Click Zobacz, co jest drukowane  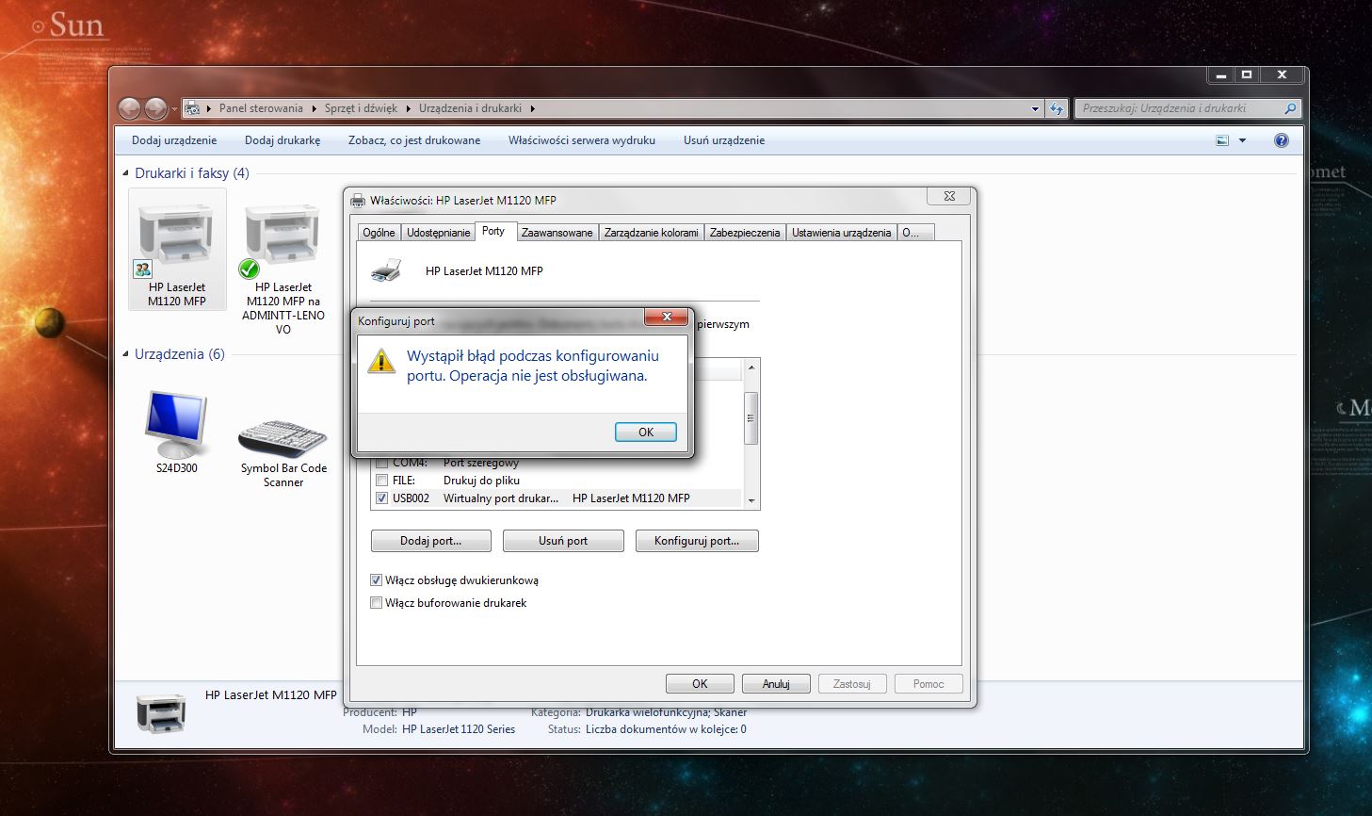click(x=414, y=140)
